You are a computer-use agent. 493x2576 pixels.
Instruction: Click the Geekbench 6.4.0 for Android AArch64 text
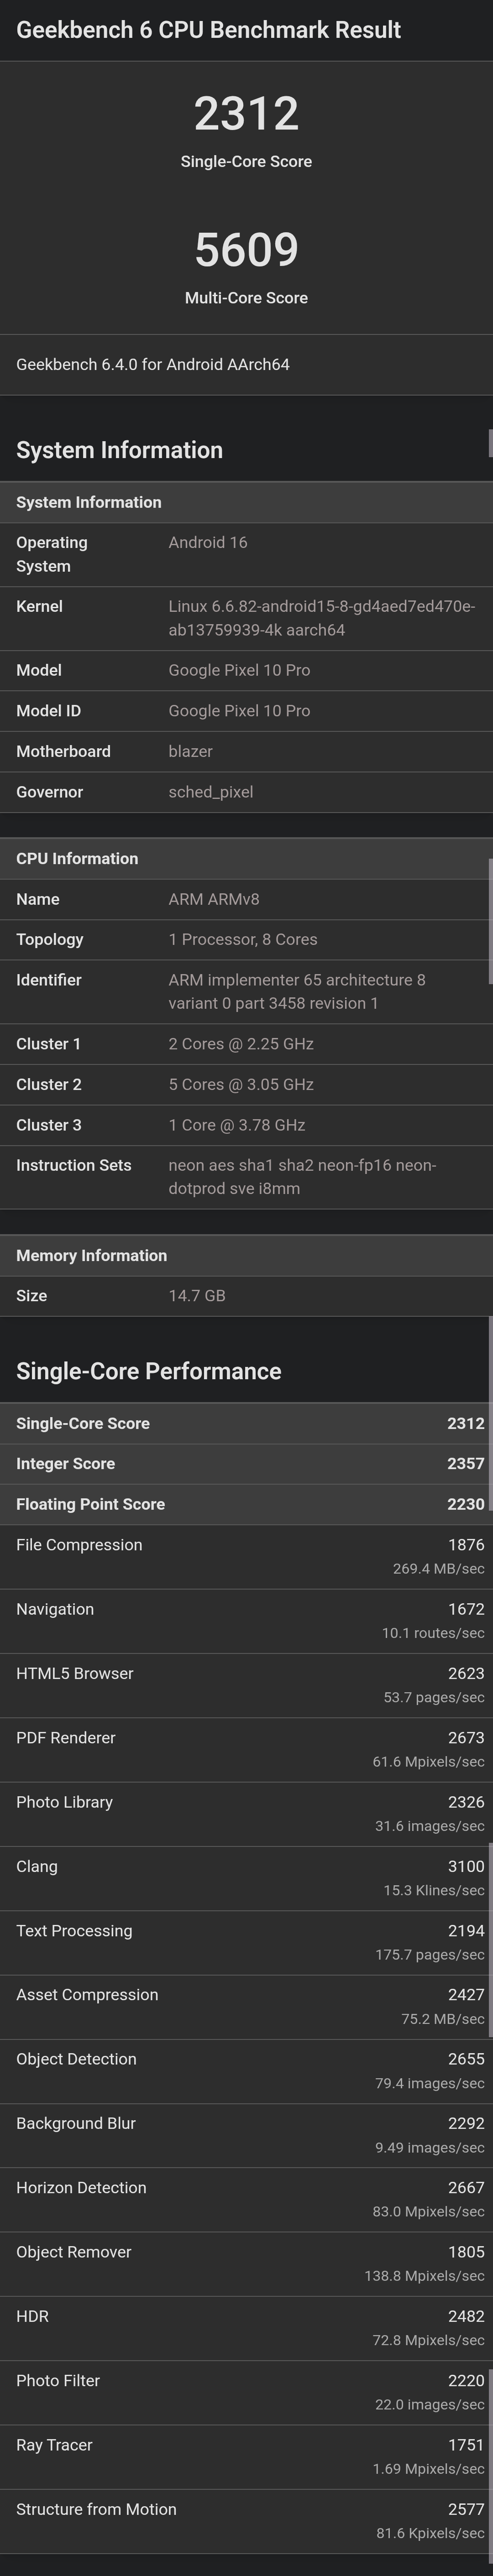click(x=152, y=364)
